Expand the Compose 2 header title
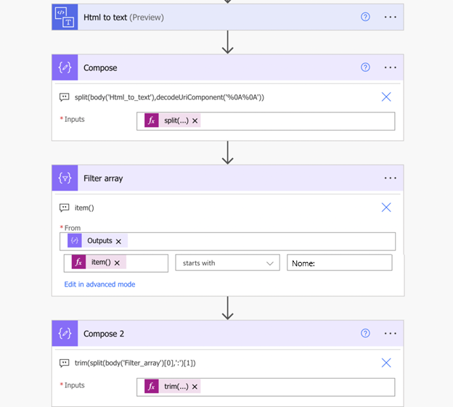Image resolution: width=453 pixels, height=407 pixels. 104,334
